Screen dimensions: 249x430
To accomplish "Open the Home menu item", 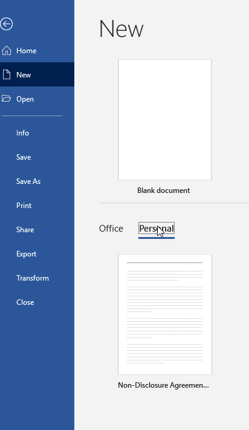I will [37, 50].
